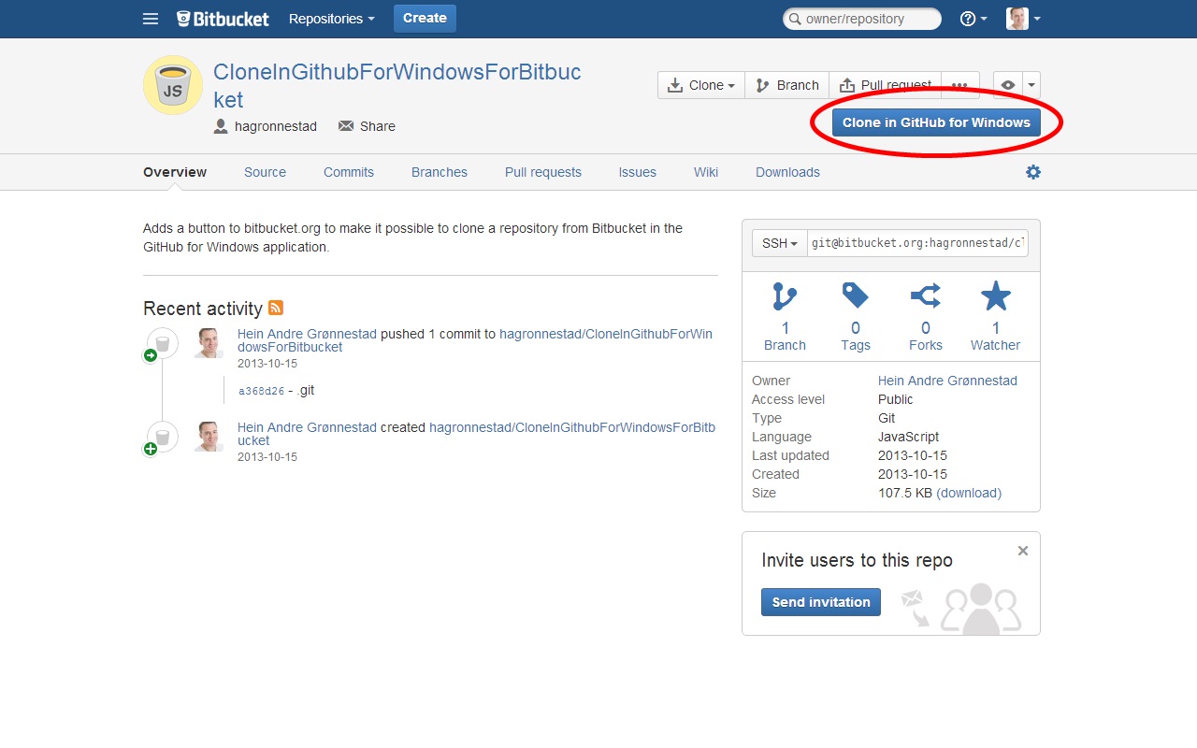Image resolution: width=1197 pixels, height=748 pixels.
Task: Switch to the Source tab
Action: tap(265, 172)
